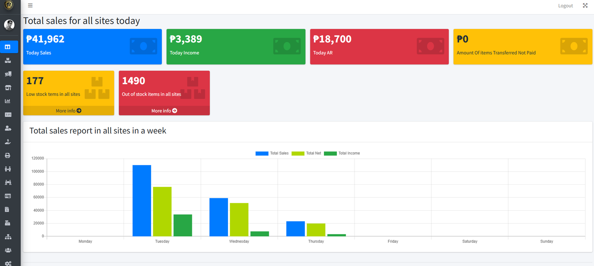Click the user profile avatar picture
The height and width of the screenshot is (266, 594).
click(x=9, y=25)
